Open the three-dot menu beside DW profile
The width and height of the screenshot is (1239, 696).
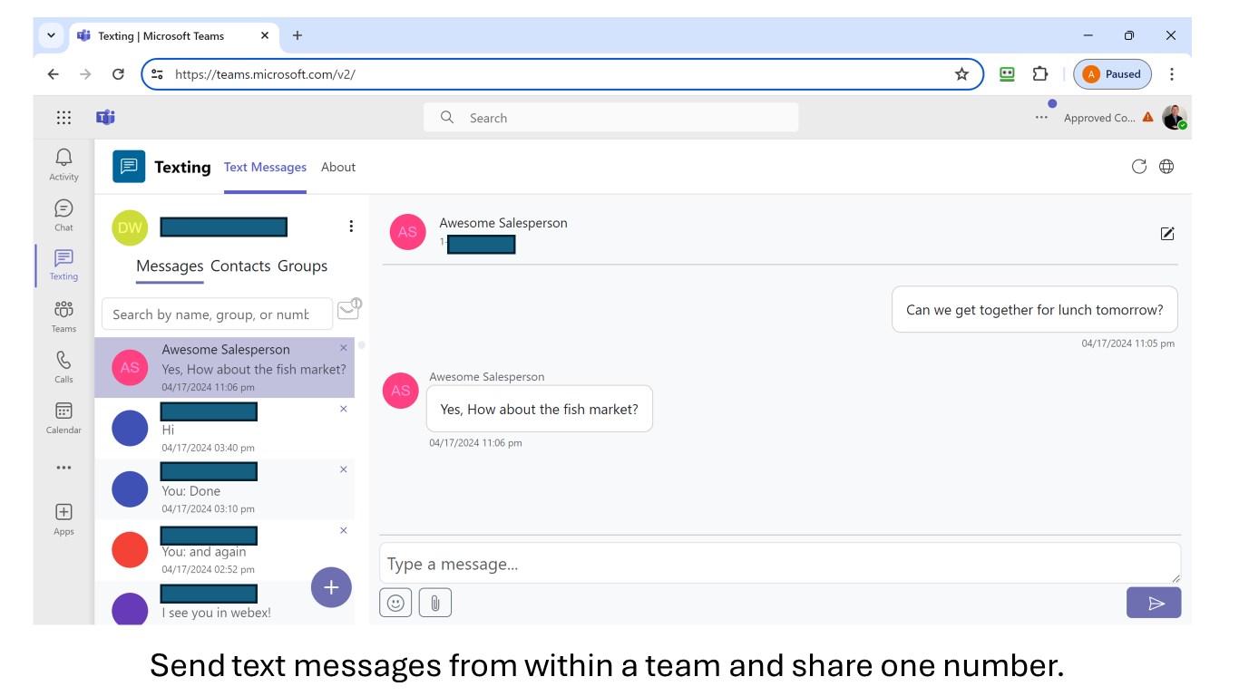pyautogui.click(x=351, y=227)
